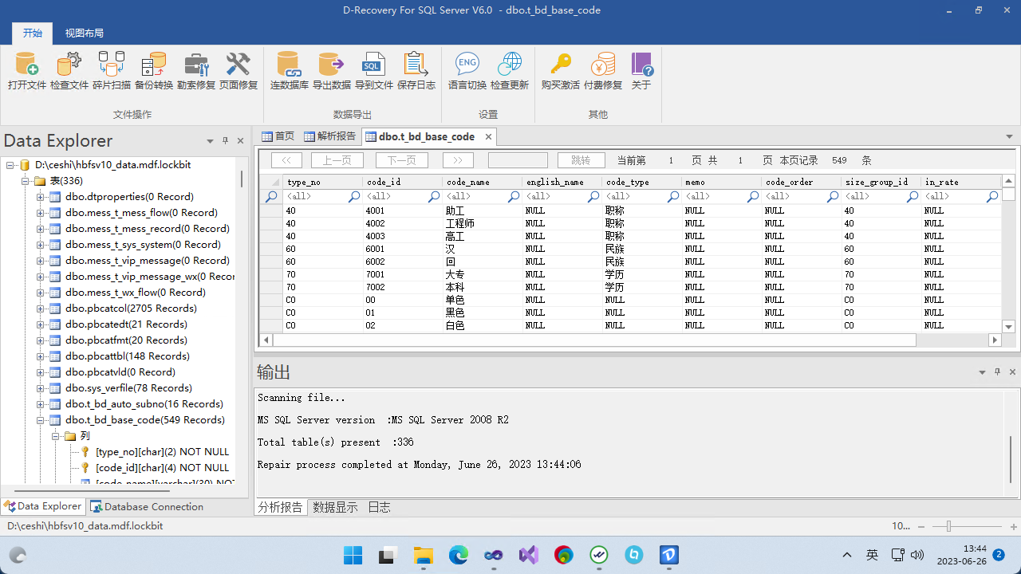
Task: Open the 视图布局 menu
Action: pyautogui.click(x=85, y=33)
